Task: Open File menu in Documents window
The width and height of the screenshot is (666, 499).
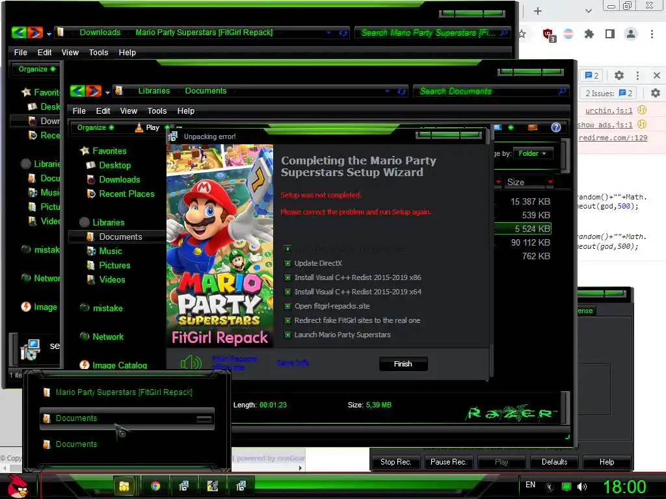Action: (79, 110)
